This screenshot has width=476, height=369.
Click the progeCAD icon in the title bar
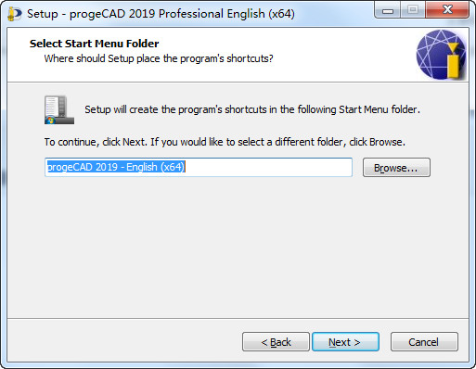tap(14, 14)
